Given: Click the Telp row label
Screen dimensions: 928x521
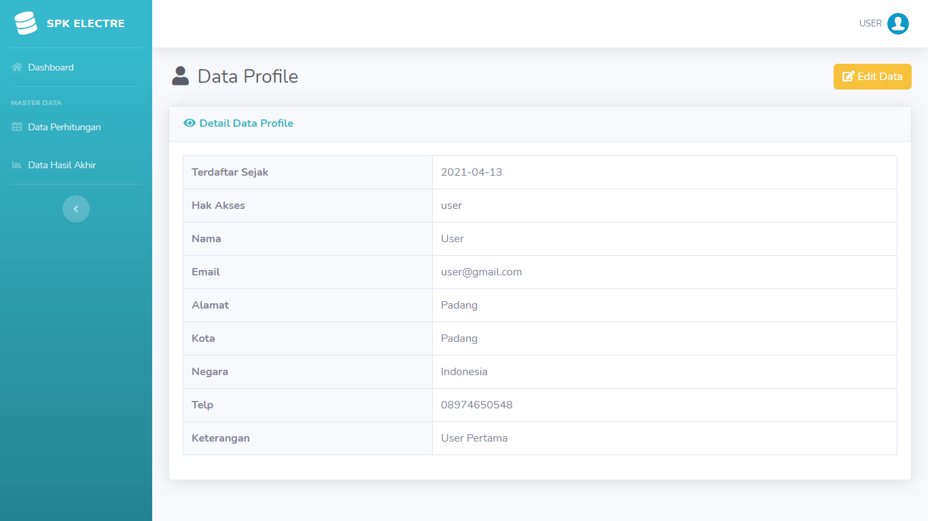Looking at the screenshot, I should [202, 405].
